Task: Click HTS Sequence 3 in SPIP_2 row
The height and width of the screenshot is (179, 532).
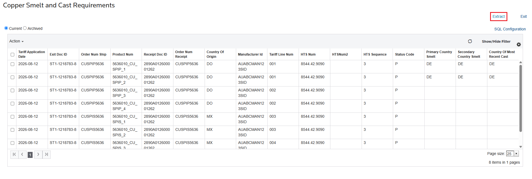Action: 365,77
